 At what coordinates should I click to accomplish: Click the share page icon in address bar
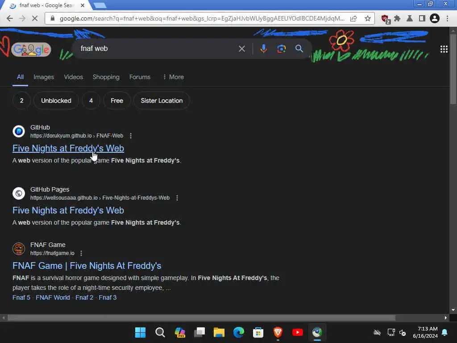pyautogui.click(x=353, y=18)
